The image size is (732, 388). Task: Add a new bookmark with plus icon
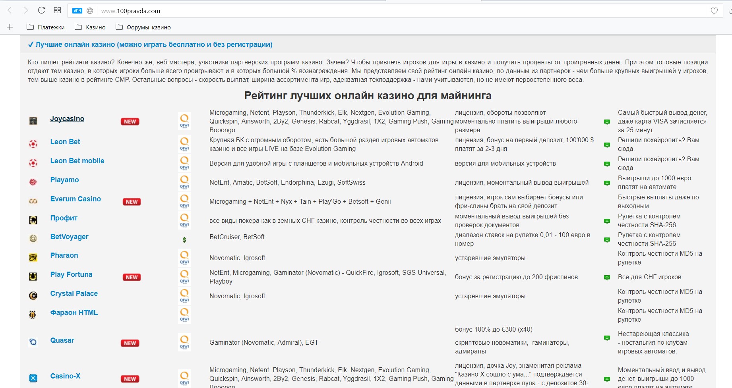click(x=10, y=27)
